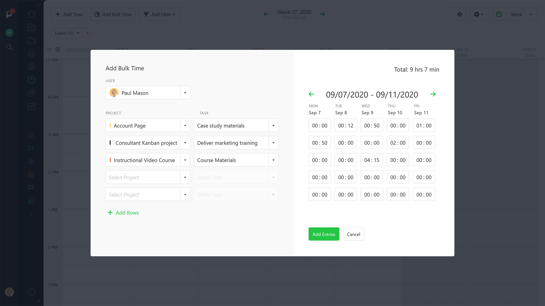Open the Reports pie chart icon

(32, 93)
